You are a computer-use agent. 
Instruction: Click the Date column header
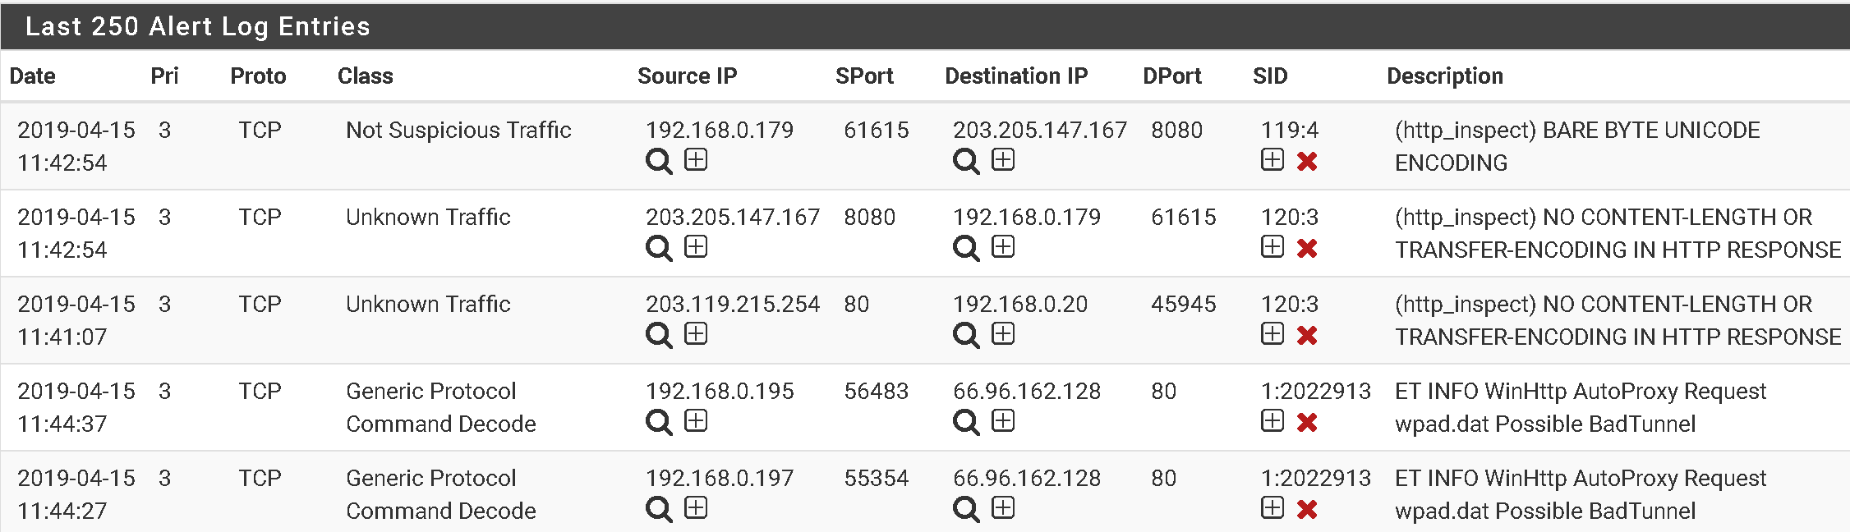point(33,76)
